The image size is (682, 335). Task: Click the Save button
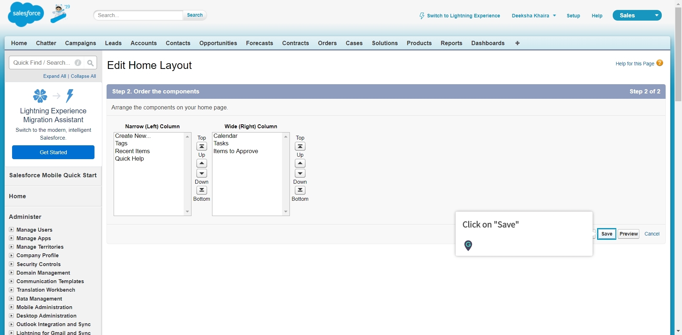(607, 234)
